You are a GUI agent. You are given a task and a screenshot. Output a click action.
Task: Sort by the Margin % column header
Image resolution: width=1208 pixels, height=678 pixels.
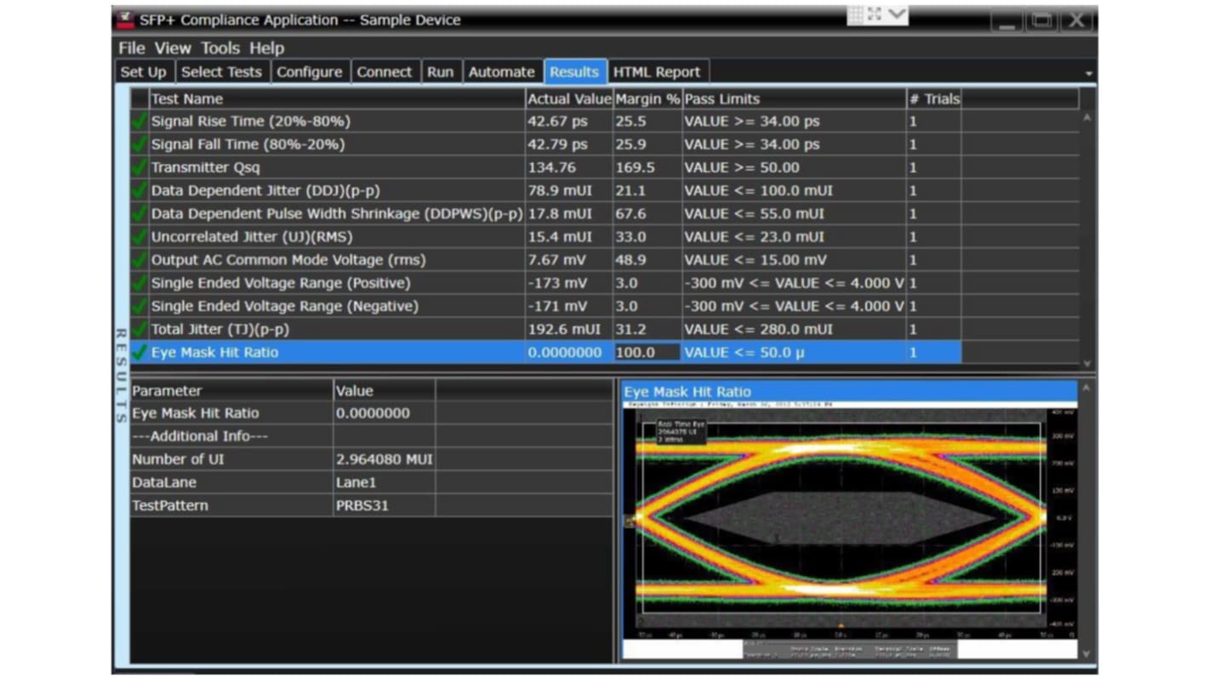click(647, 99)
